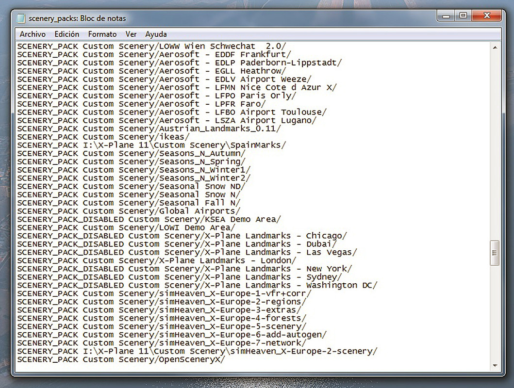Click the simHeaven_X-Europe-3-extras line
Screen dimensions: 514x388
159,310
